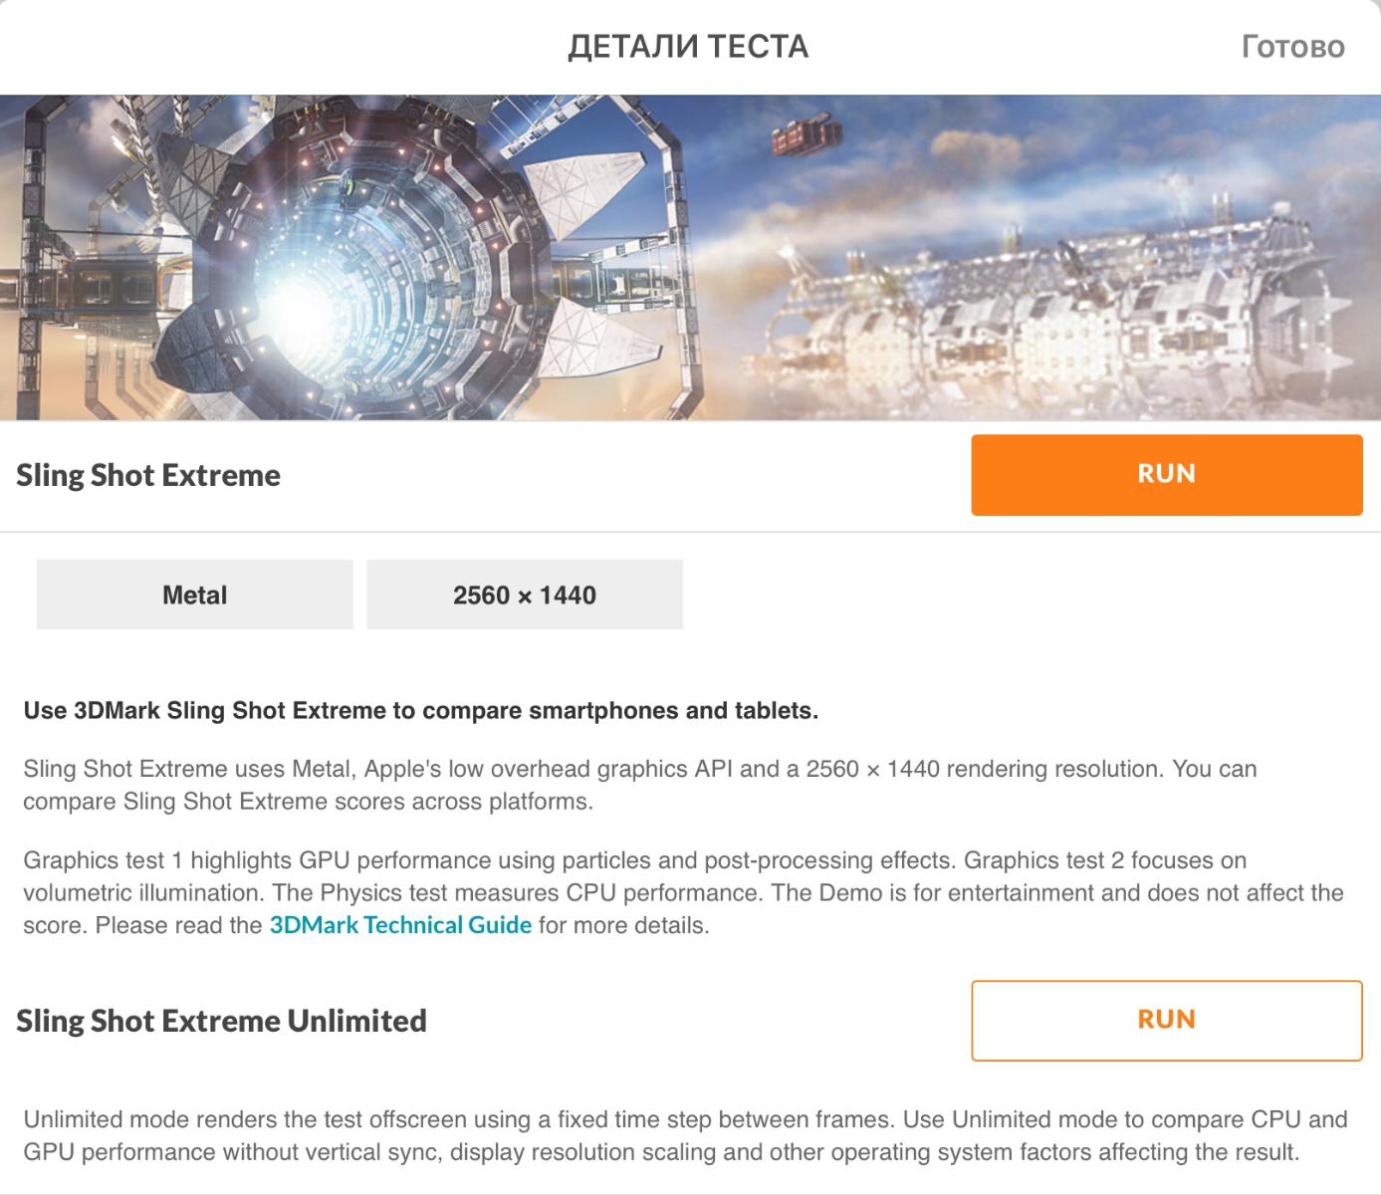Click the 'for more details' text after link
This screenshot has width=1381, height=1195.
coord(623,925)
